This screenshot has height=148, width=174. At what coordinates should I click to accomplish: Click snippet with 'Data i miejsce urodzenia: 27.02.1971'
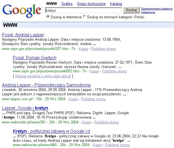(82, 65)
